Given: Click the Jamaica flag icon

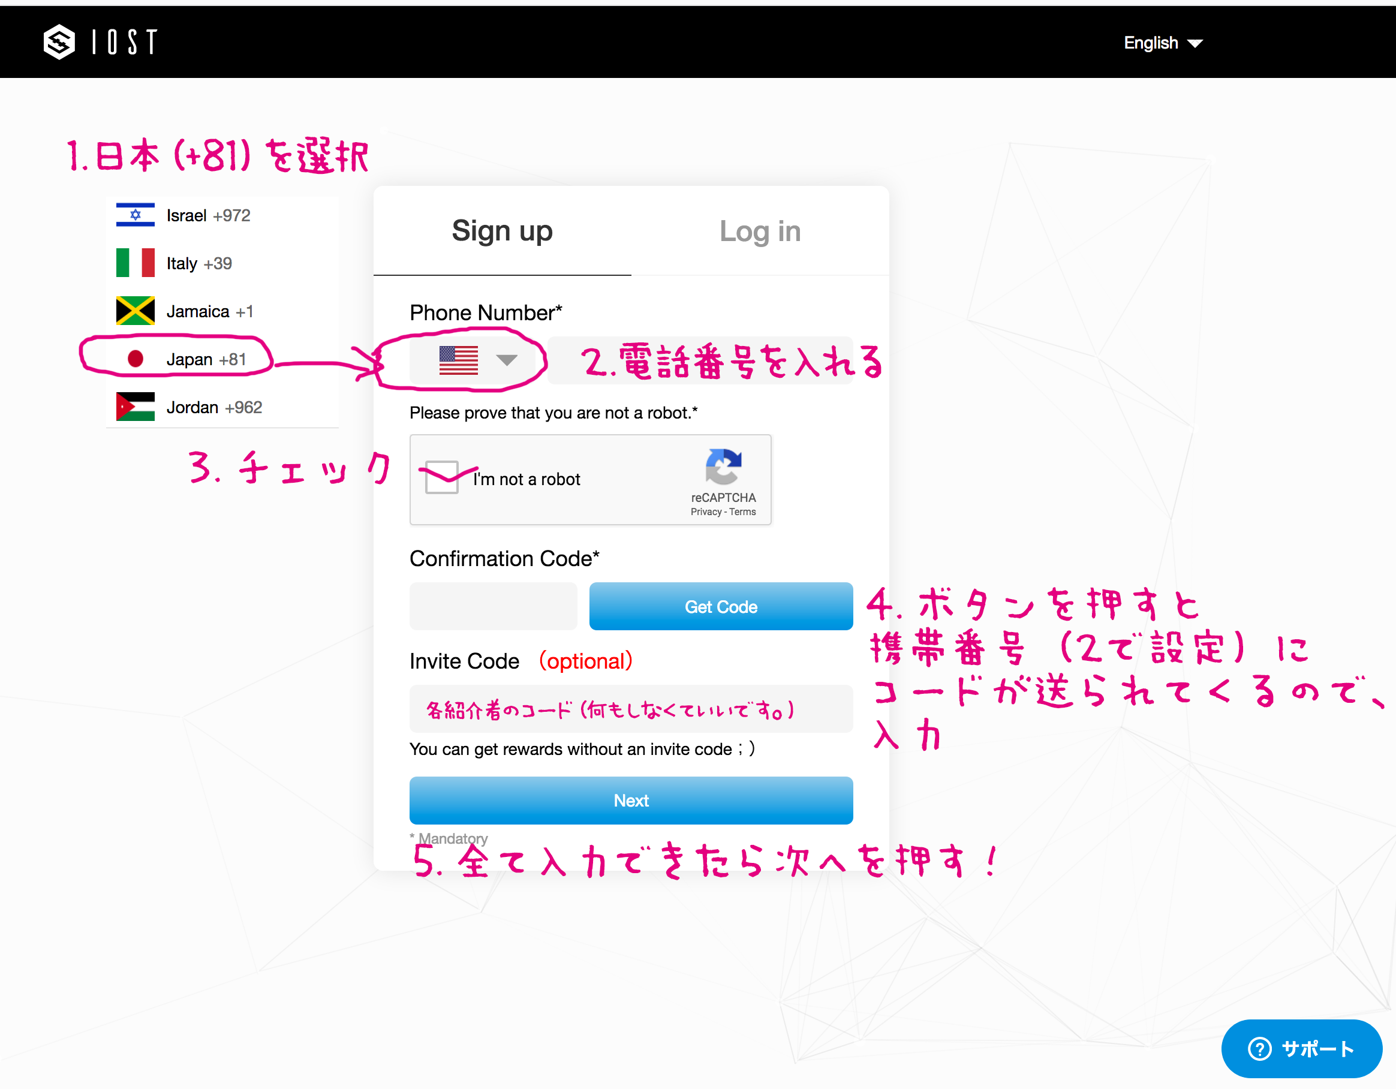Looking at the screenshot, I should (135, 311).
